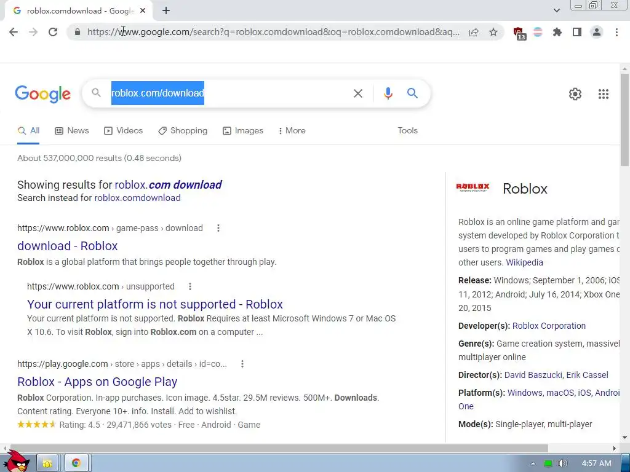
Task: Click the Roblox logo in knowledge panel
Action: point(473,187)
